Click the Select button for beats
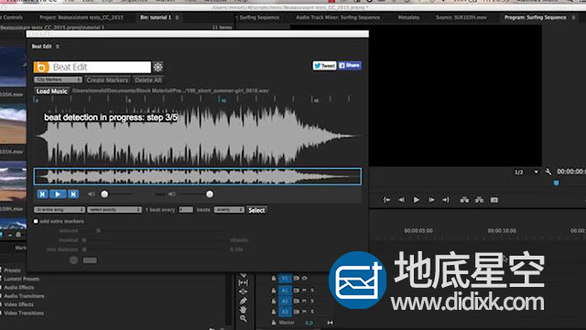 click(x=256, y=210)
